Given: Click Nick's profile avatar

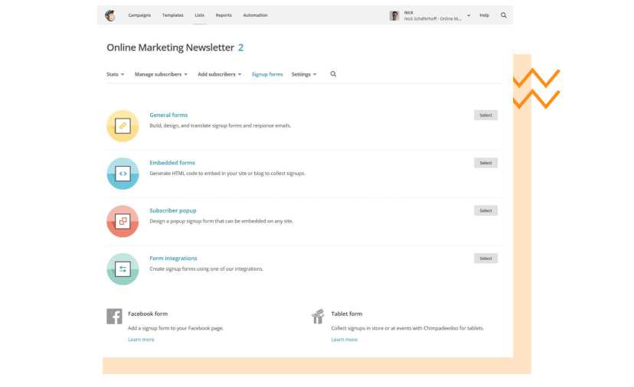Looking at the screenshot, I should (394, 15).
